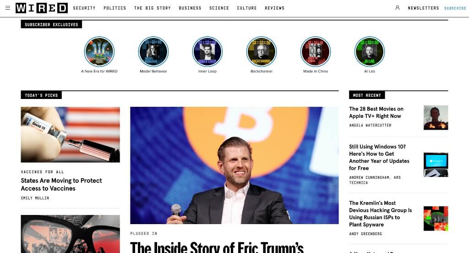The image size is (469, 253).
Task: Open the hamburger navigation menu
Action: 8,8
